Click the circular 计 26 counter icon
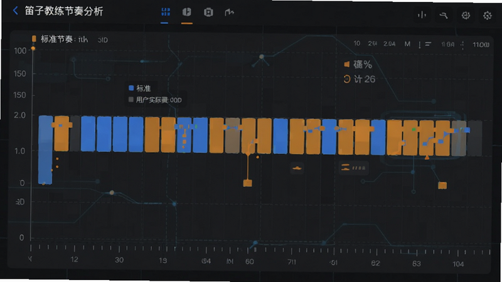This screenshot has height=282, width=502. [x=347, y=79]
